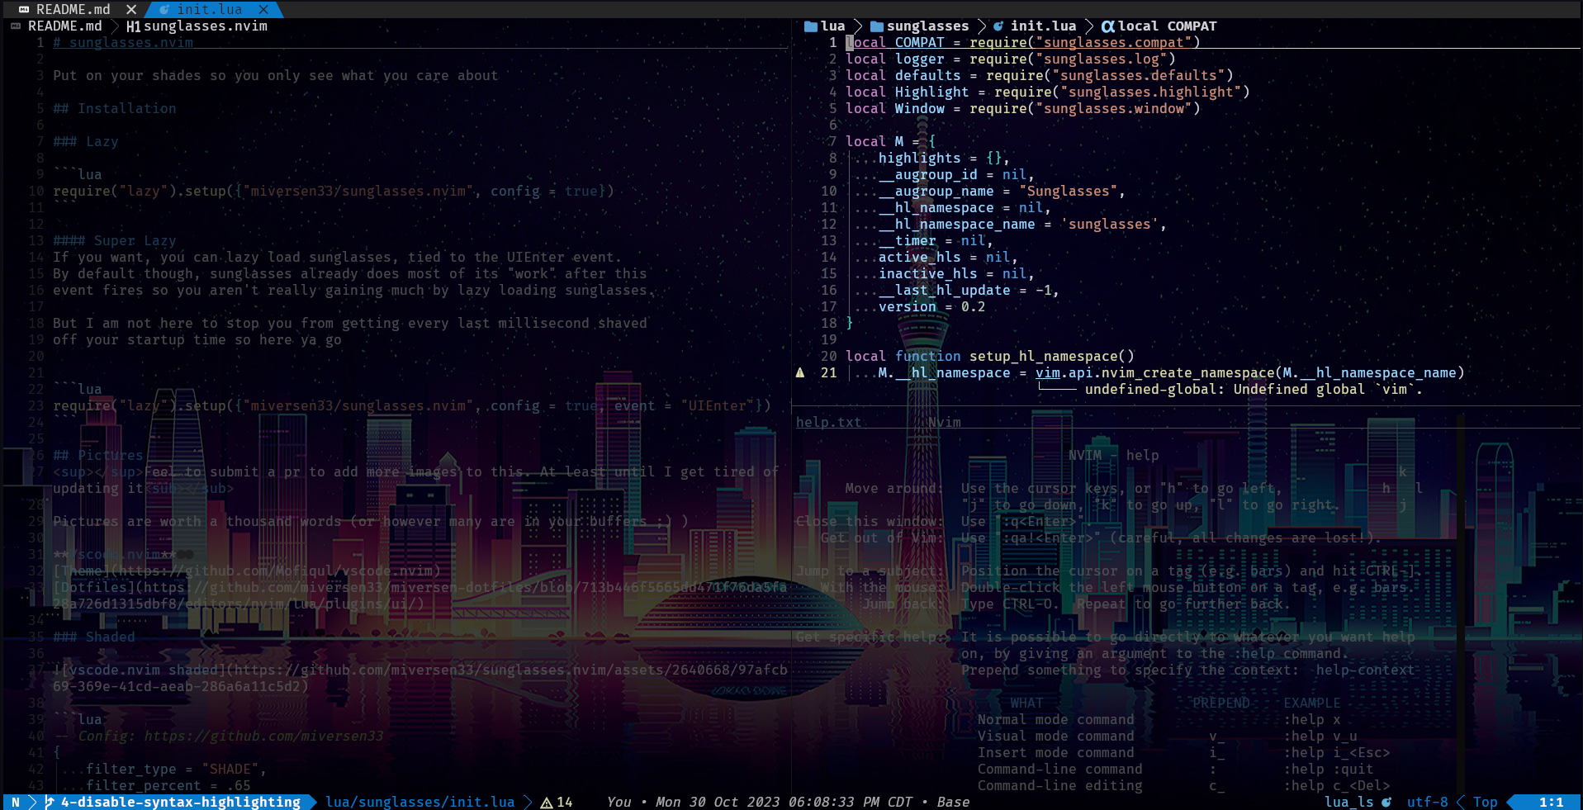Viewport: 1583px width, 810px height.
Task: Click local Highlight require line
Action: click(x=1047, y=92)
